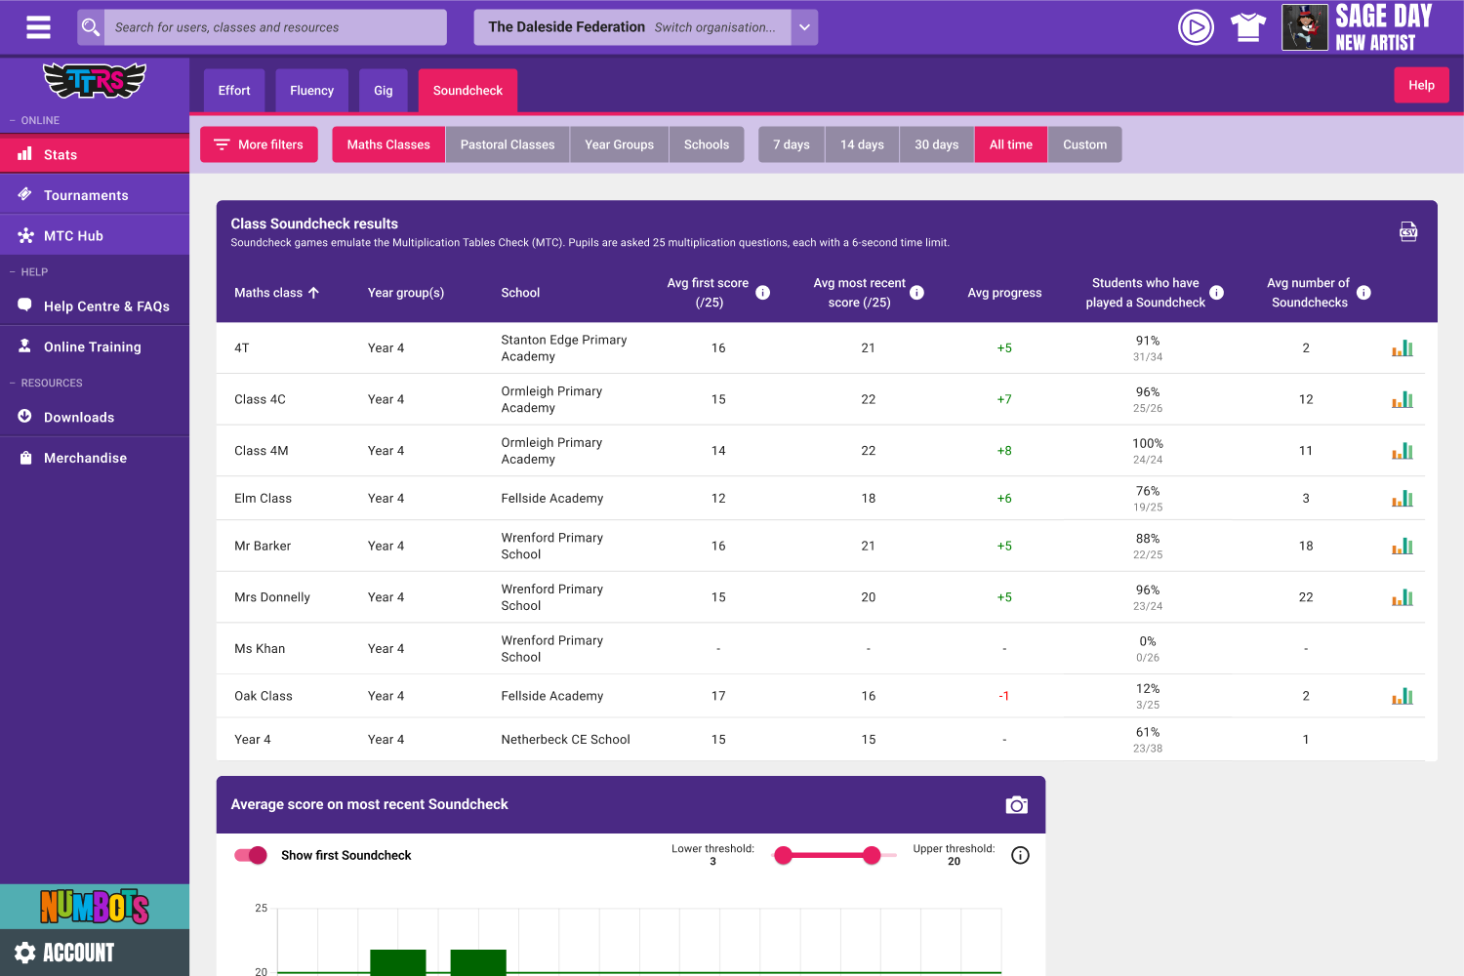
Task: Open bar chart icon for Class 4C
Action: click(x=1402, y=399)
